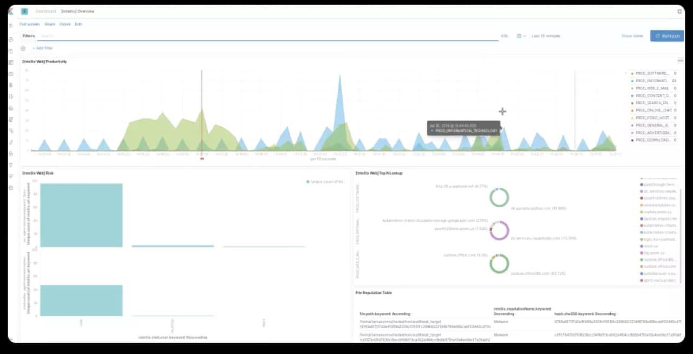The width and height of the screenshot is (693, 354).
Task: Open the calendar date picker dropdown
Action: [x=518, y=36]
